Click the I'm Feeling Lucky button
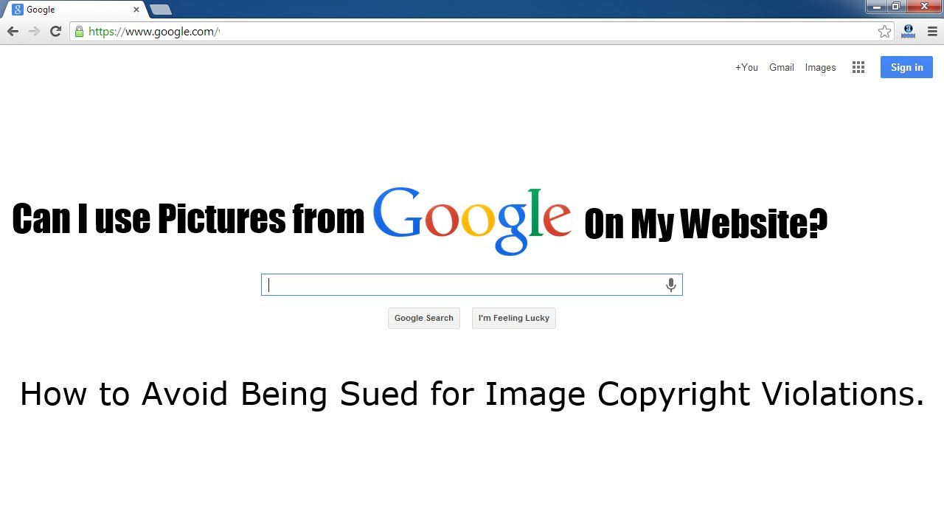Viewport: 944px width, 531px height. pyautogui.click(x=514, y=318)
